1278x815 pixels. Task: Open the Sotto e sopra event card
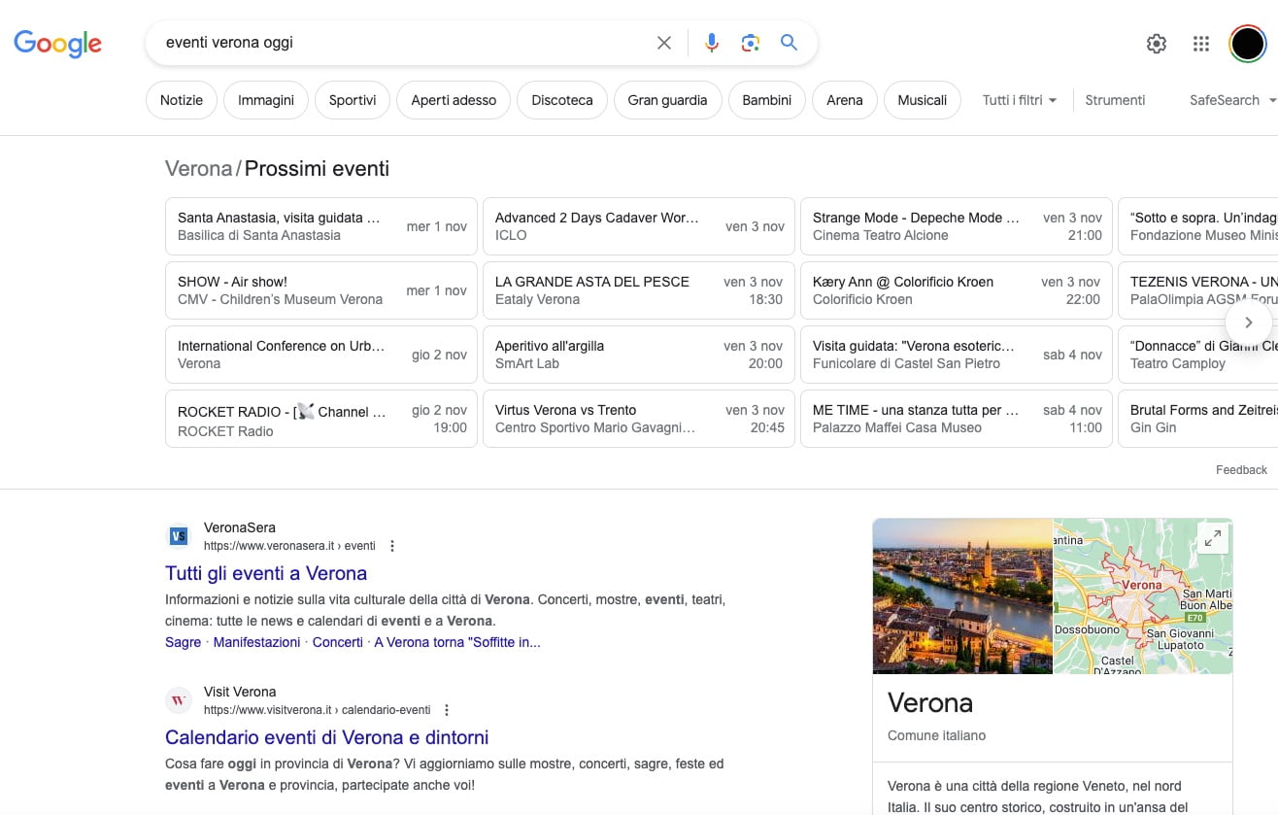pyautogui.click(x=1198, y=226)
